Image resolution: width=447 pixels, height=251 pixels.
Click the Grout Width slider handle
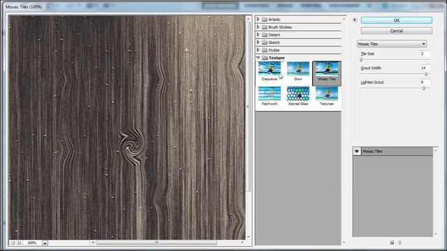tap(426, 74)
